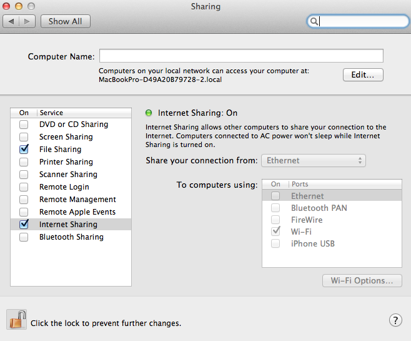This screenshot has width=411, height=341.
Task: Enable Bluetooth Sharing checkbox
Action: tap(24, 237)
